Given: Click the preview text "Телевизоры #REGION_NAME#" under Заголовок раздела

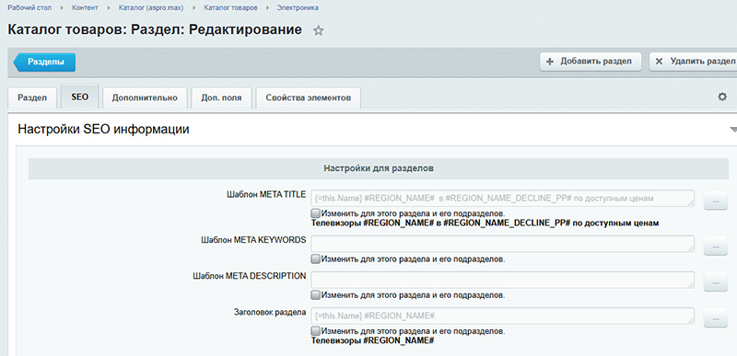Looking at the screenshot, I should pyautogui.click(x=373, y=341).
